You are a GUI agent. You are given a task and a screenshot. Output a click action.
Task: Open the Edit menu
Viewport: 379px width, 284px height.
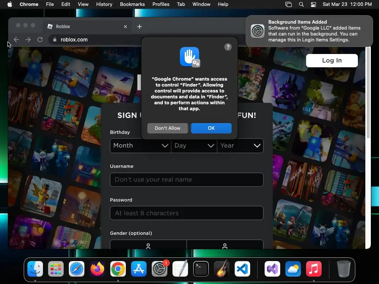pyautogui.click(x=66, y=4)
